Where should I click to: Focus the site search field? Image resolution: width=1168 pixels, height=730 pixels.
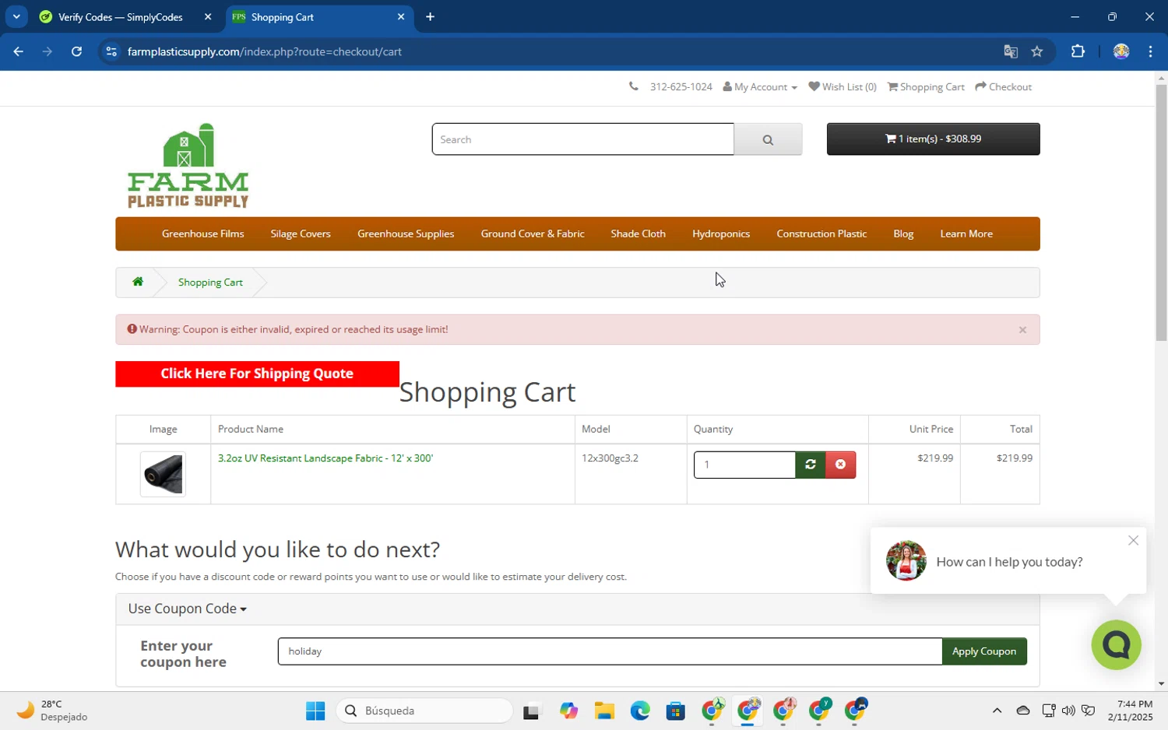[x=583, y=139]
